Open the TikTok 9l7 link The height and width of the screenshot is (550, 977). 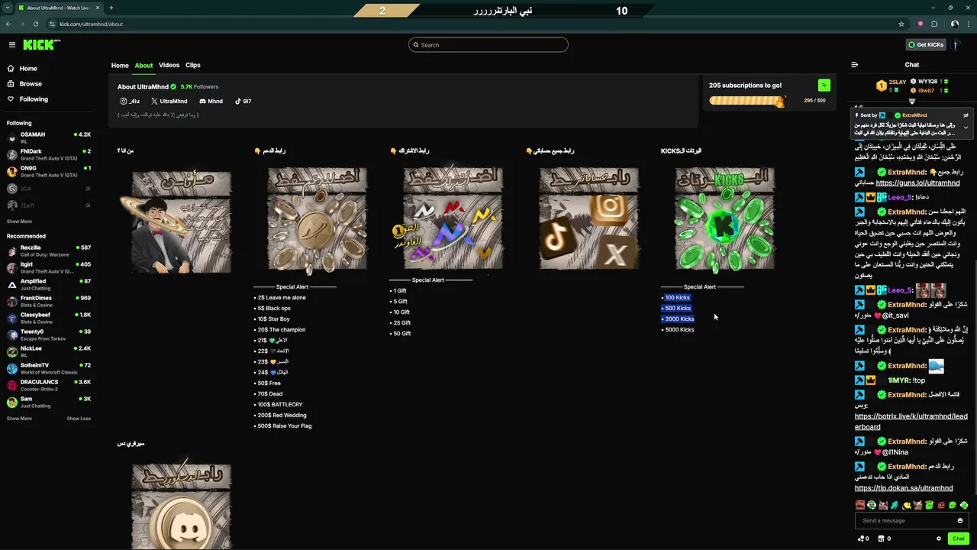tap(243, 101)
